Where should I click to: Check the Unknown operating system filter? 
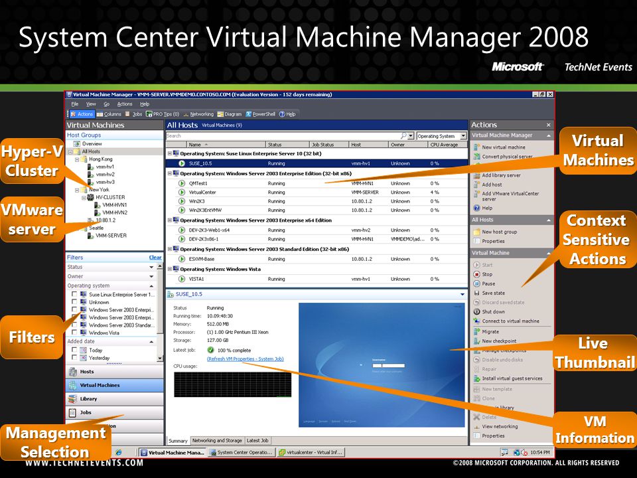[x=74, y=301]
